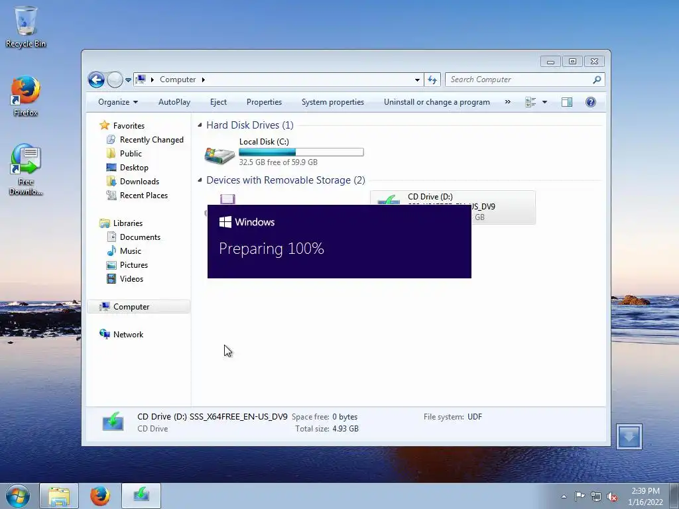The image size is (679, 509).
Task: Click the Explorer forward arrow button
Action: [115, 80]
